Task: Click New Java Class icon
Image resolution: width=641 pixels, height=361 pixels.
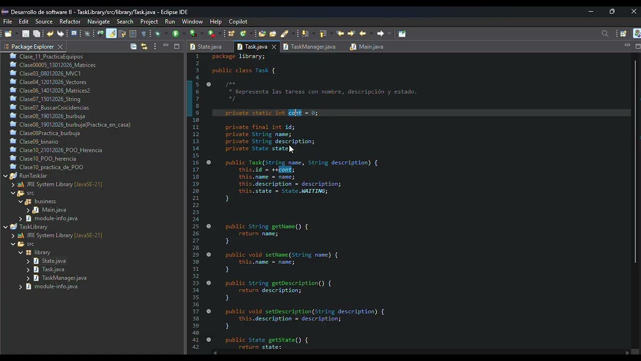Action: (x=243, y=34)
